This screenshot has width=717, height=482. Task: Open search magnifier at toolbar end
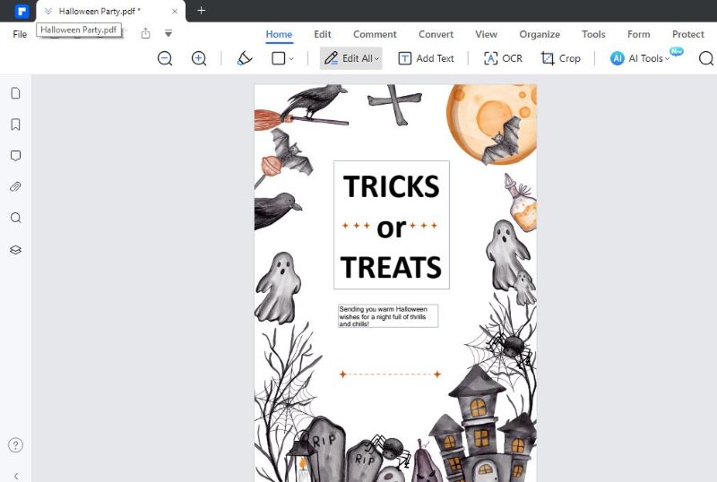click(x=706, y=58)
